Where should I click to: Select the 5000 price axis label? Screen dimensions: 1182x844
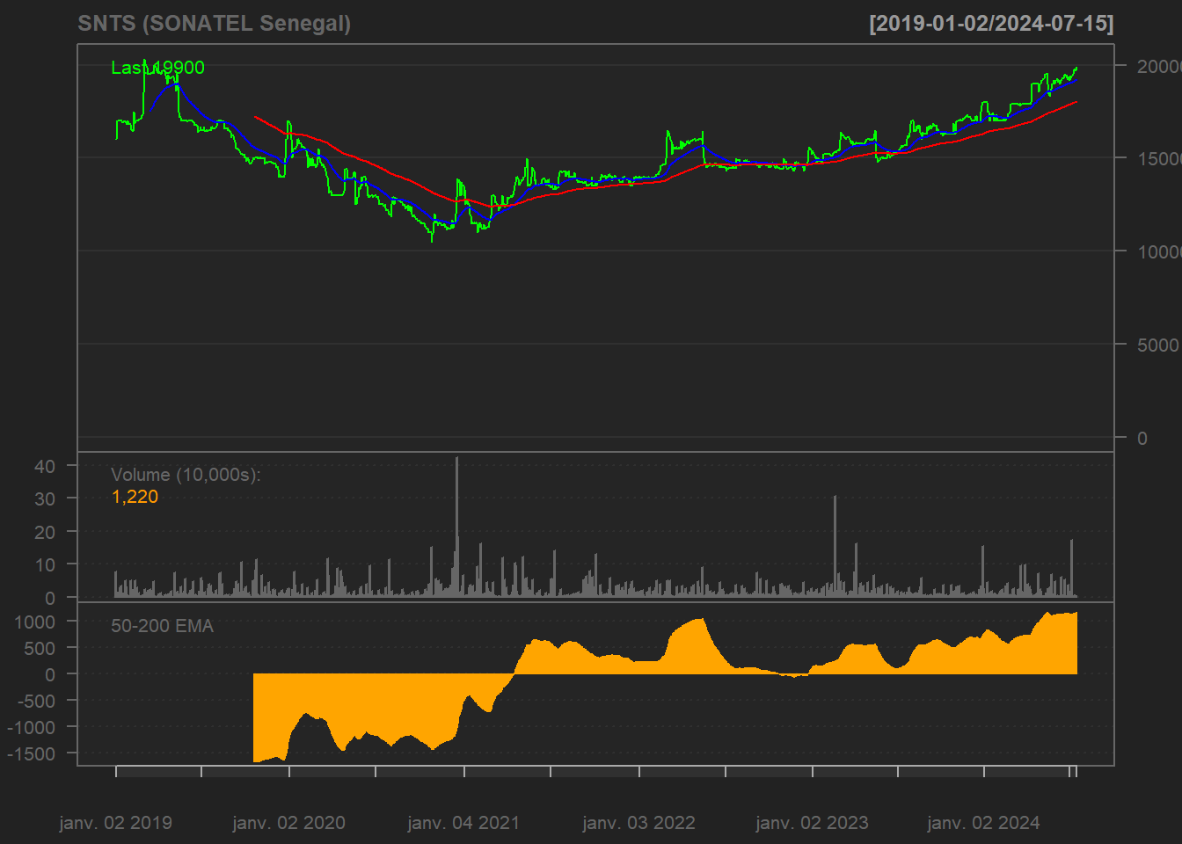[1157, 346]
